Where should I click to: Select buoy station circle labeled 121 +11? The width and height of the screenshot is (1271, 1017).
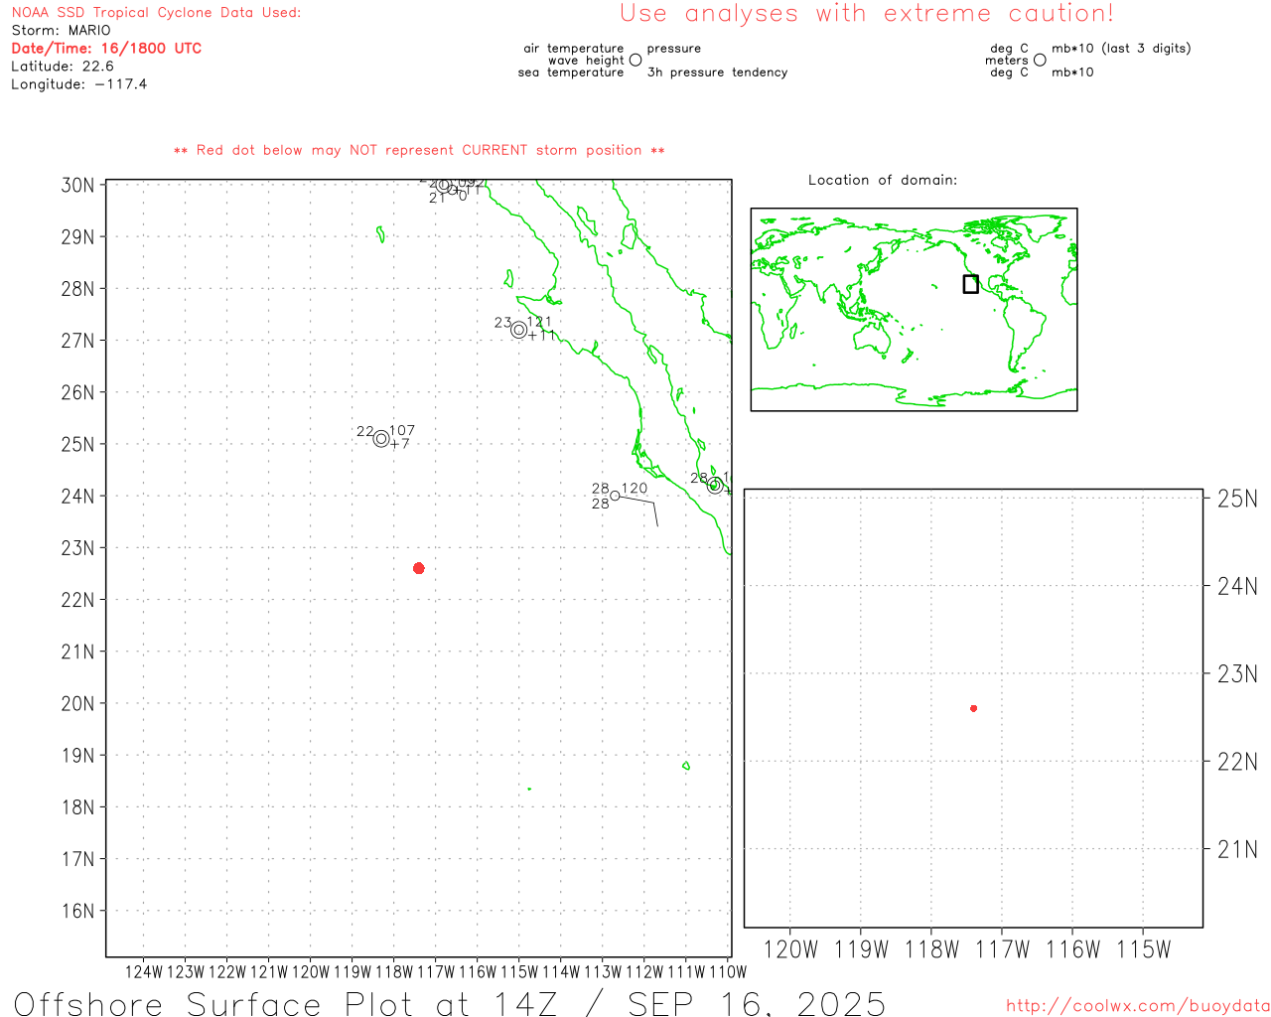click(518, 330)
